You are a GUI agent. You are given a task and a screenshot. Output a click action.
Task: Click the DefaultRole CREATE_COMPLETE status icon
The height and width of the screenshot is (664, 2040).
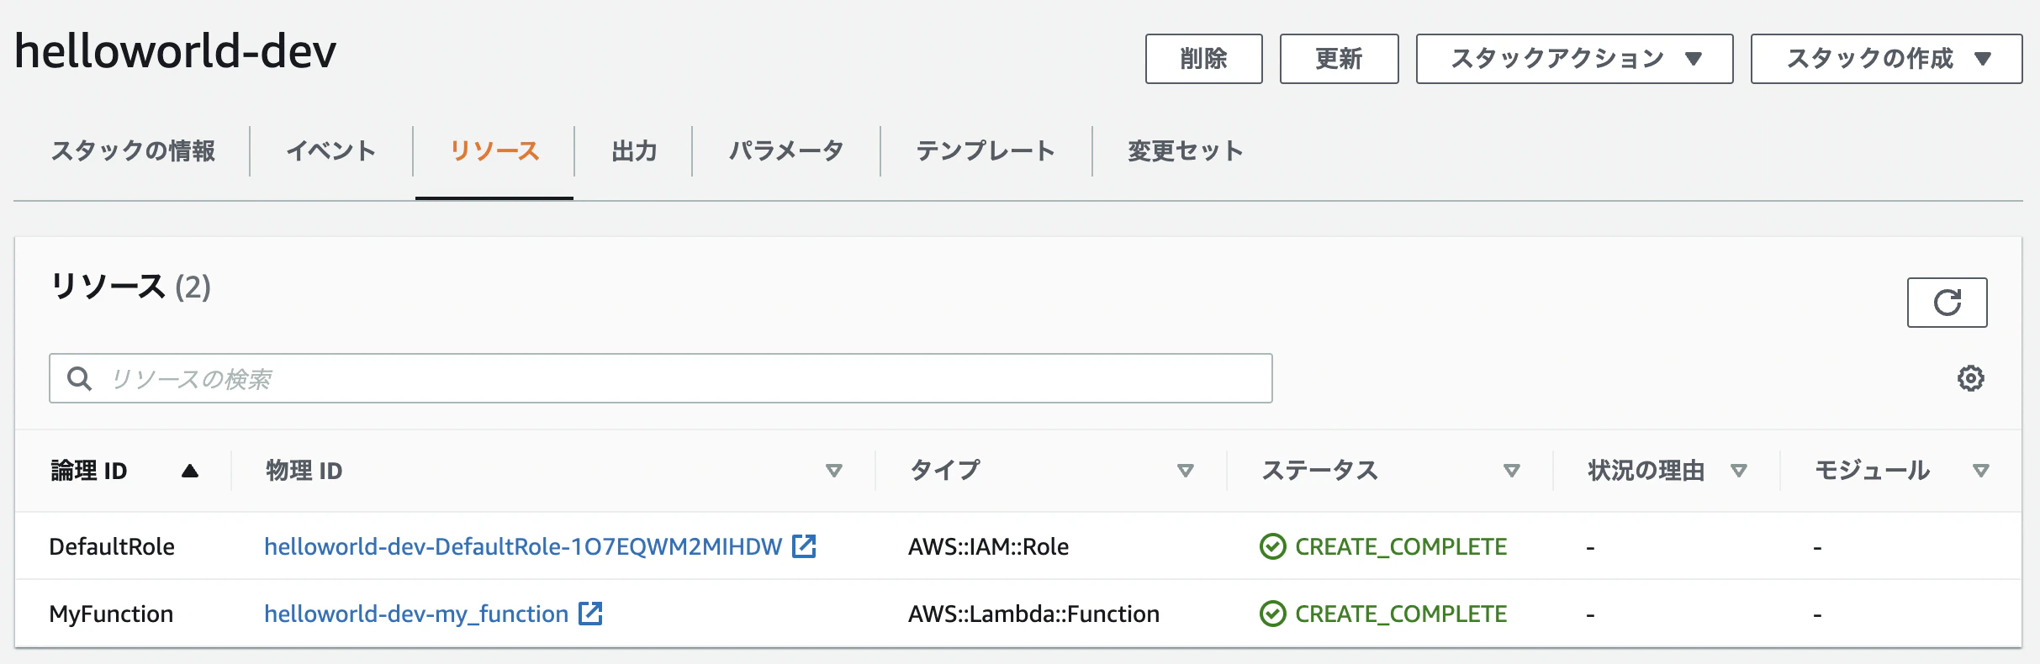click(x=1272, y=546)
